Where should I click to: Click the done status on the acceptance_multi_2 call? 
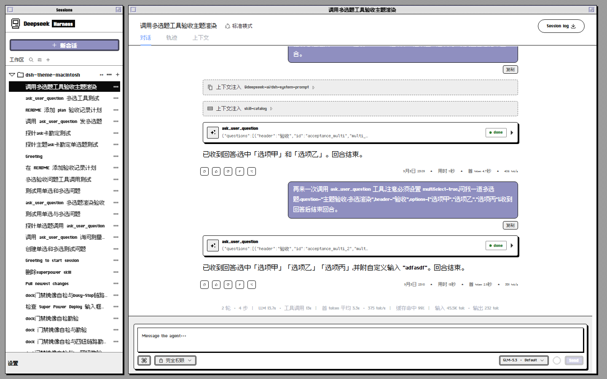click(496, 246)
